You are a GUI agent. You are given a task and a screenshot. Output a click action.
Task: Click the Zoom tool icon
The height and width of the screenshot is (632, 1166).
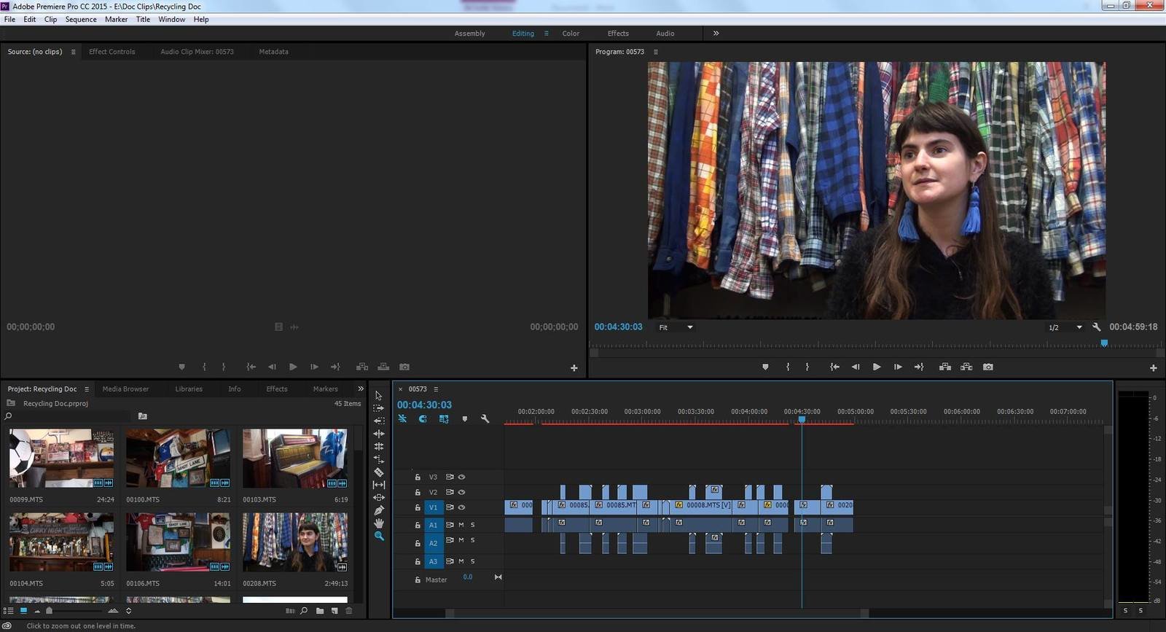pyautogui.click(x=379, y=536)
